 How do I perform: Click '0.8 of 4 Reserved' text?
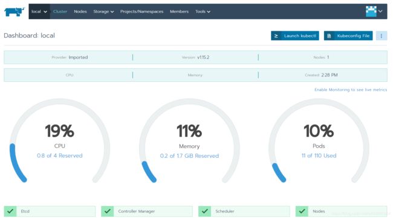click(60, 155)
